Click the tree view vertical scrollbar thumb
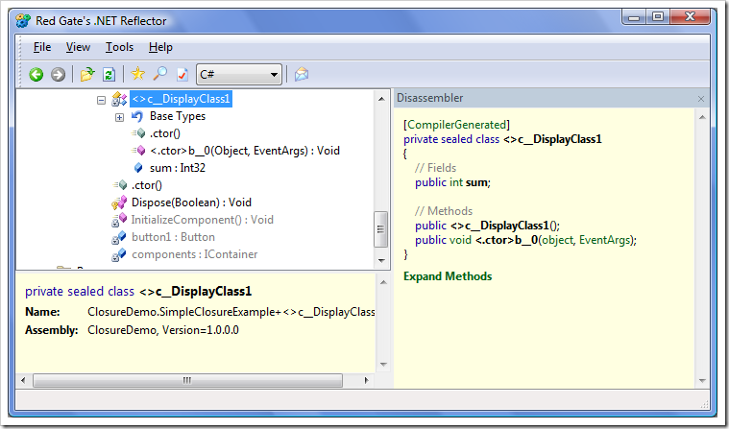 point(380,229)
